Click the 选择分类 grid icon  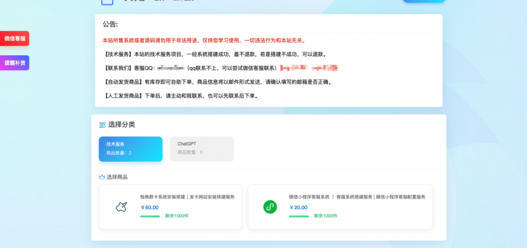point(103,125)
